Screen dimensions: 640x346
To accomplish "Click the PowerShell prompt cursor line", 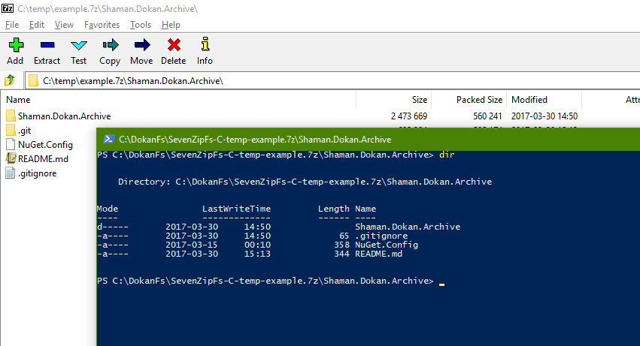I will click(x=271, y=281).
